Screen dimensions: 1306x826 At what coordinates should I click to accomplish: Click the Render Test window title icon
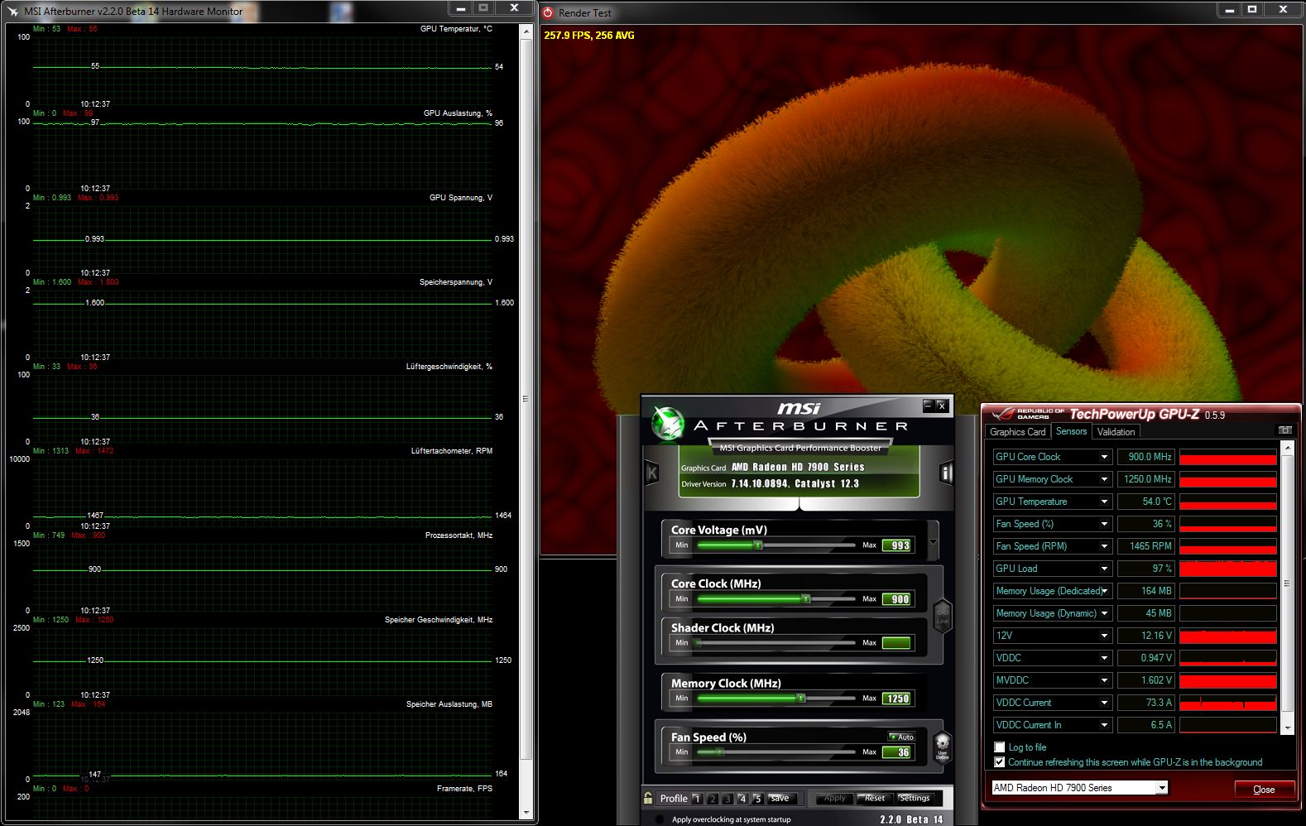547,12
